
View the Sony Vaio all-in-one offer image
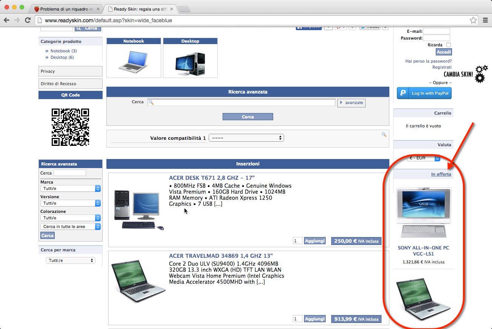click(x=423, y=213)
